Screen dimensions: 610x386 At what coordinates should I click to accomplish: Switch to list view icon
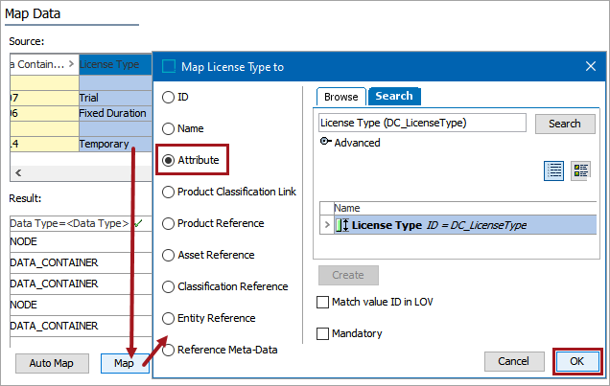553,170
